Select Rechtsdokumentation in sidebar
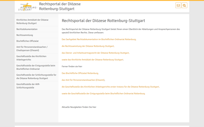 tap(37, 29)
